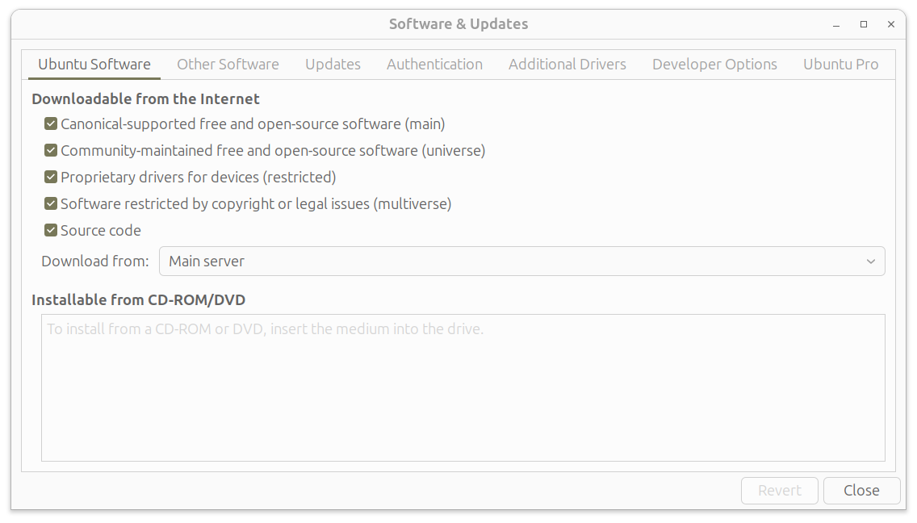917x523 pixels.
Task: Click the dropdown chevron arrow beside Main server
Action: point(871,261)
